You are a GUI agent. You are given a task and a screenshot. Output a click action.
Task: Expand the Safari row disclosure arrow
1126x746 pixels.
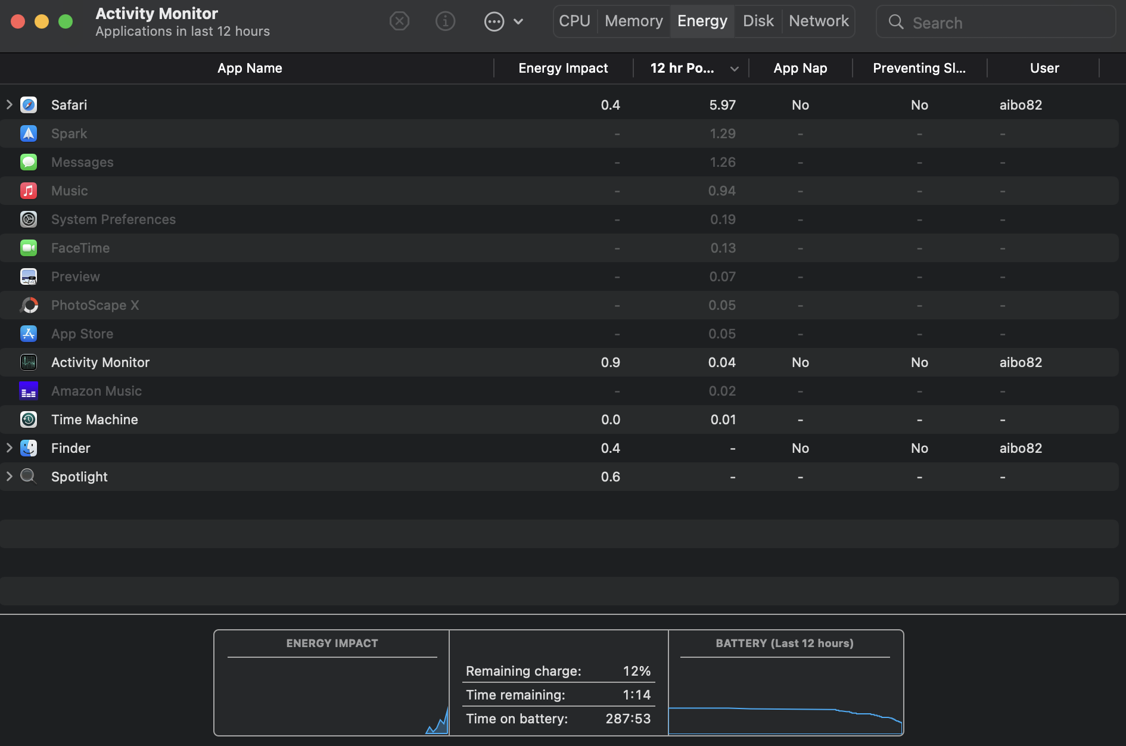point(10,105)
